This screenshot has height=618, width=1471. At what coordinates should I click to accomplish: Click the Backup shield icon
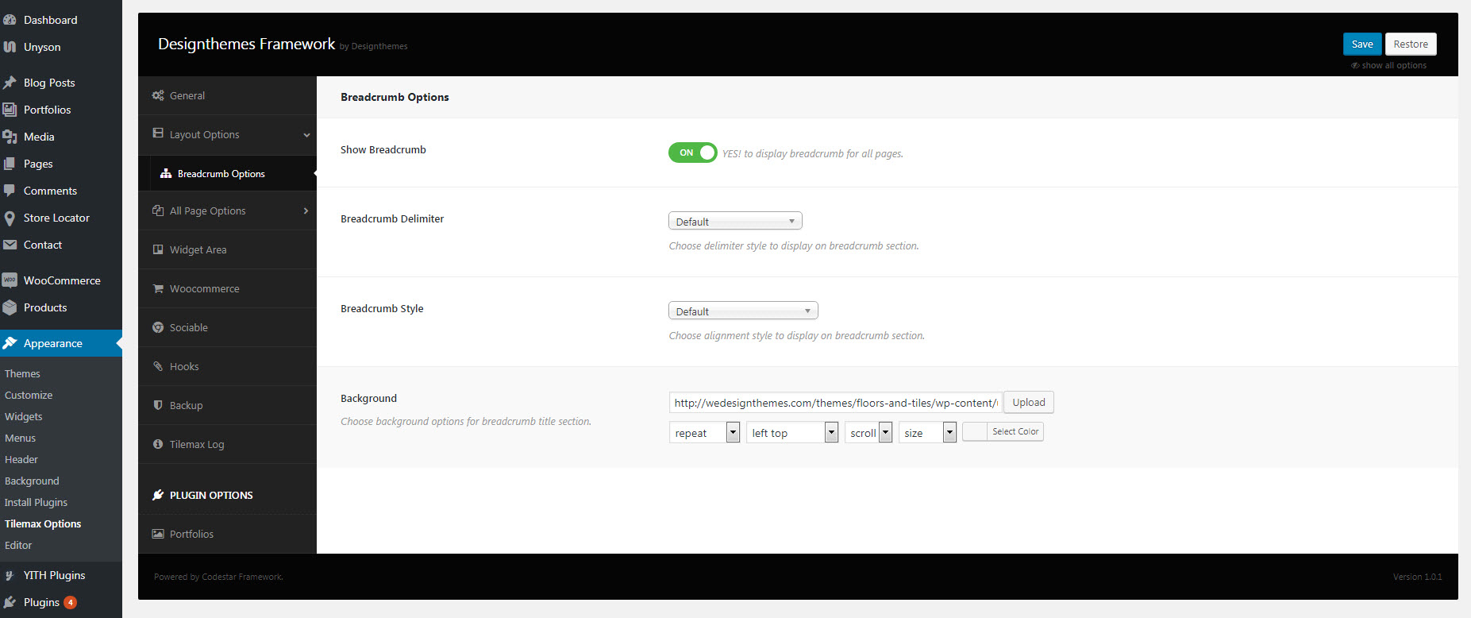[158, 405]
